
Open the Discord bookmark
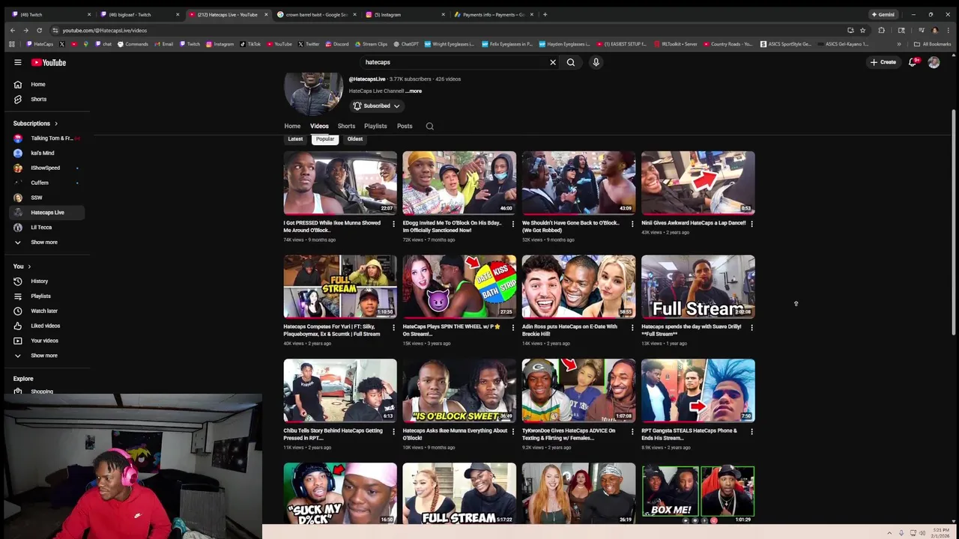click(x=337, y=44)
